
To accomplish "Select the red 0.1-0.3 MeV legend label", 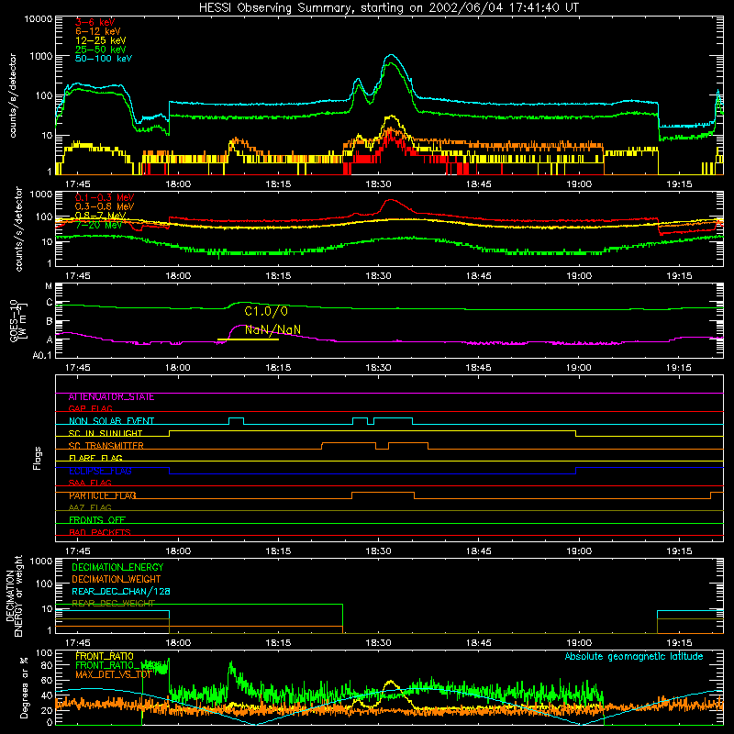I will coord(105,197).
